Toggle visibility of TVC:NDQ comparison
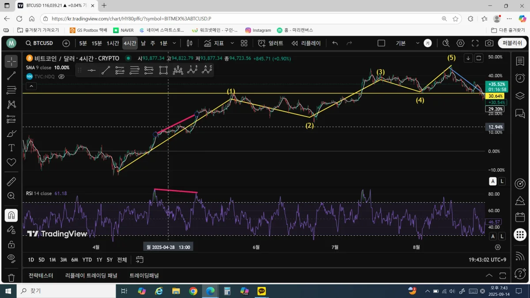 click(61, 76)
